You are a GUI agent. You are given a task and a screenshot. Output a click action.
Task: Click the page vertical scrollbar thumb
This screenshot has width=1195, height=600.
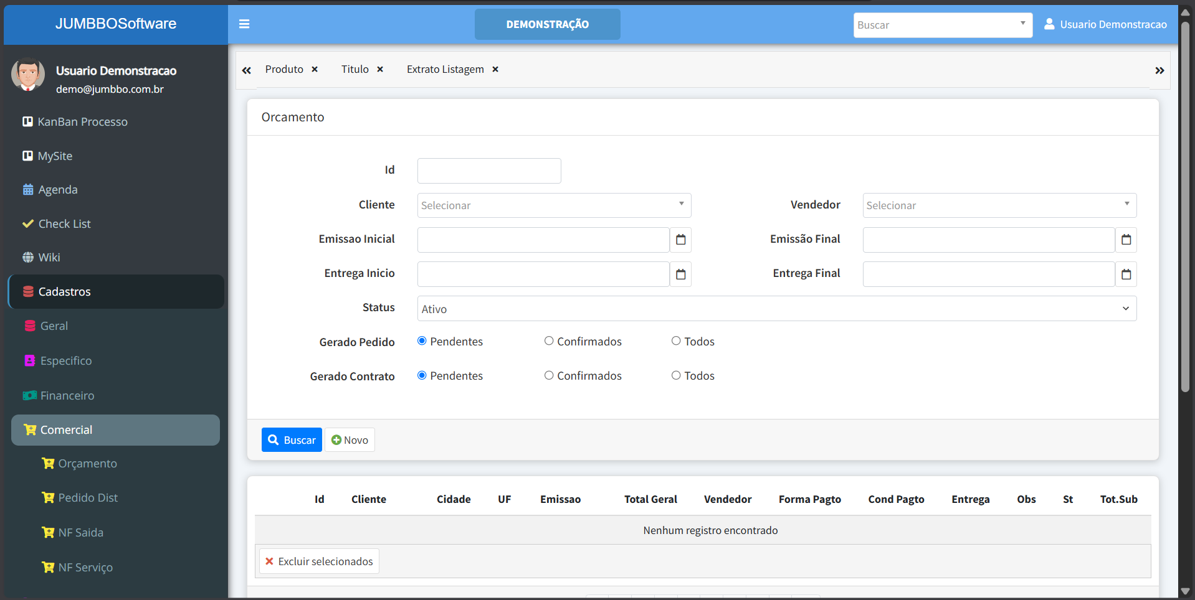(x=1186, y=207)
